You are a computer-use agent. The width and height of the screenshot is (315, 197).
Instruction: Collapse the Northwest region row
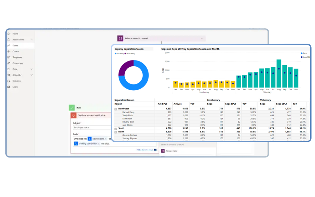[116, 109]
